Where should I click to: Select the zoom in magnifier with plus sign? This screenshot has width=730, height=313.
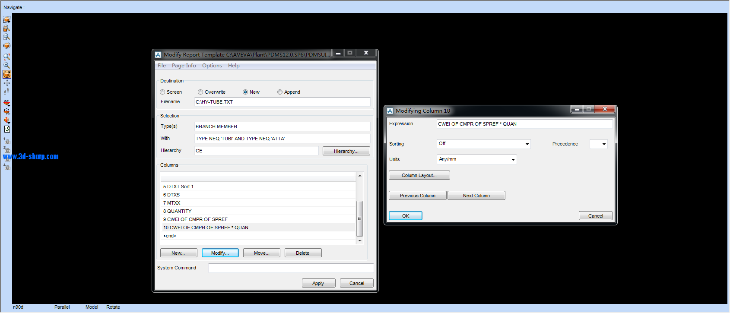pos(7,65)
